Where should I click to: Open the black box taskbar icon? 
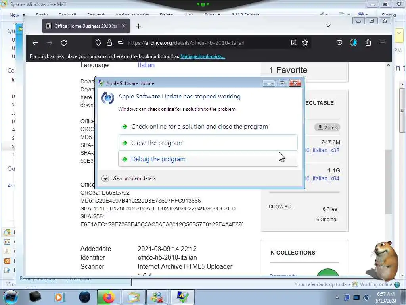[35, 297]
